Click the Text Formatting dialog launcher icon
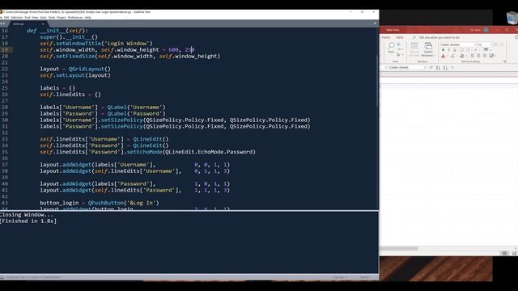518x291 pixels. (504, 61)
